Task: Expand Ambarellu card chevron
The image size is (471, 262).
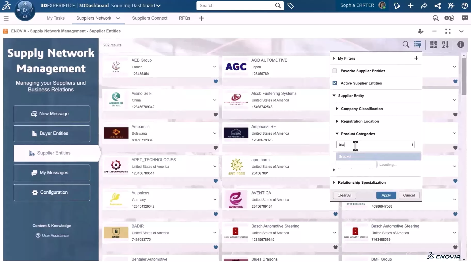Action: click(215, 133)
